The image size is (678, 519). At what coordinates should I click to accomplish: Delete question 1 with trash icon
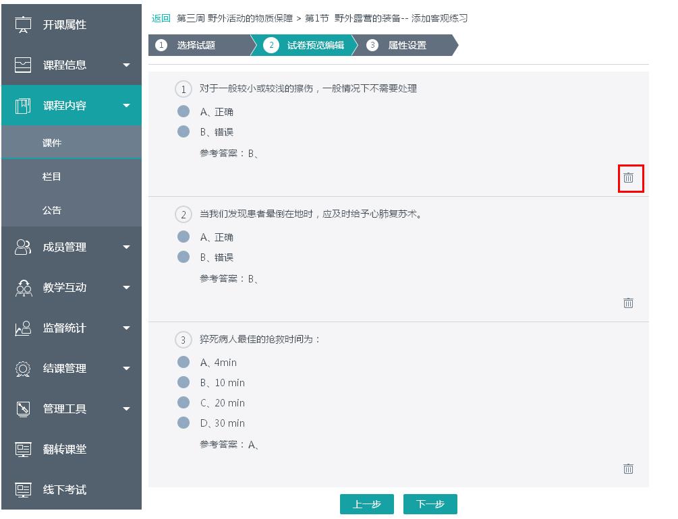[x=628, y=178]
